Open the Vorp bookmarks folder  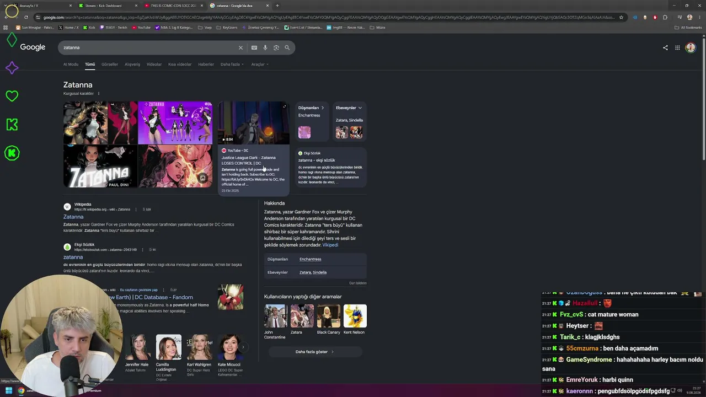click(205, 27)
